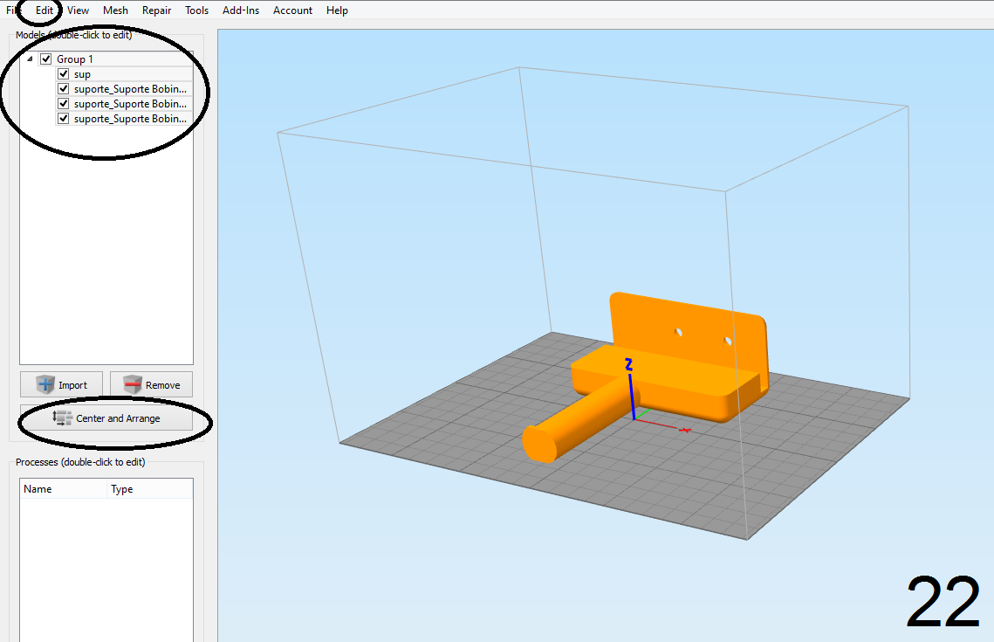Click the Name column header in Processes
This screenshot has height=642, width=994.
tap(38, 489)
